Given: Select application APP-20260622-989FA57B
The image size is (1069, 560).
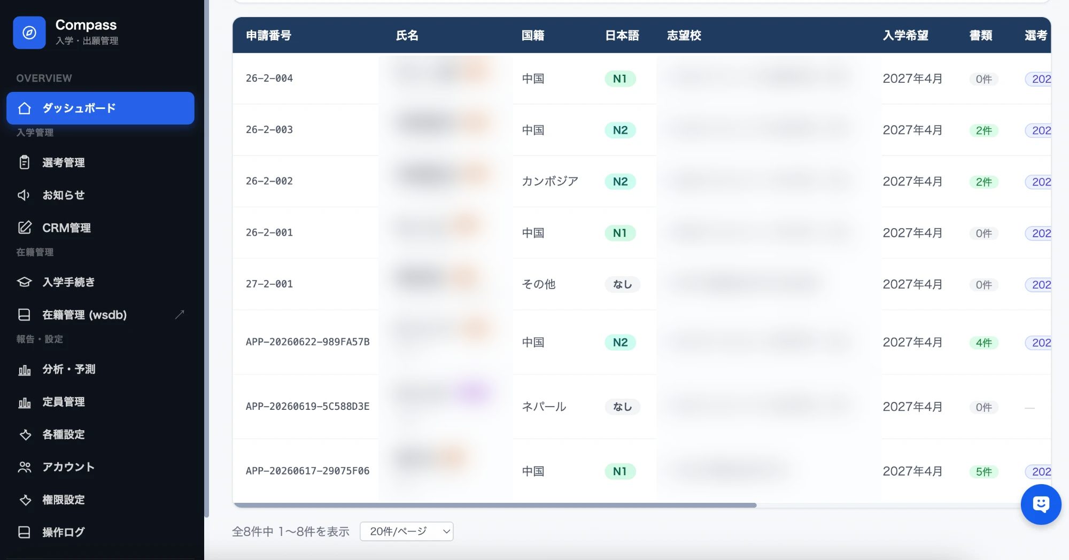Looking at the screenshot, I should pos(308,342).
